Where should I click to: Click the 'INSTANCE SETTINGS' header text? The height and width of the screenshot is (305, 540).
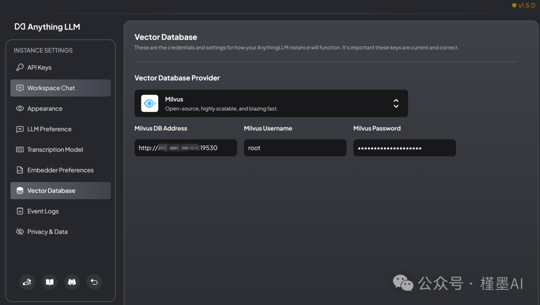click(43, 50)
